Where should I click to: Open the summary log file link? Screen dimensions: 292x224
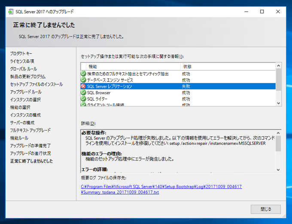pos(161,189)
